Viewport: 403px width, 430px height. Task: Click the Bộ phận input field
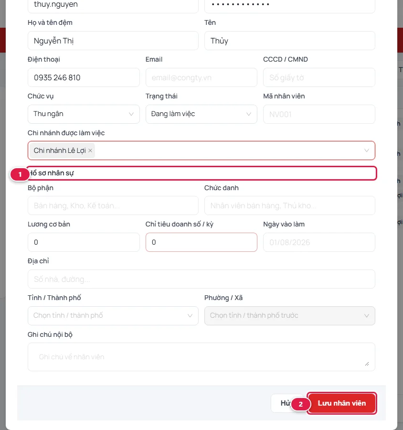[113, 205]
